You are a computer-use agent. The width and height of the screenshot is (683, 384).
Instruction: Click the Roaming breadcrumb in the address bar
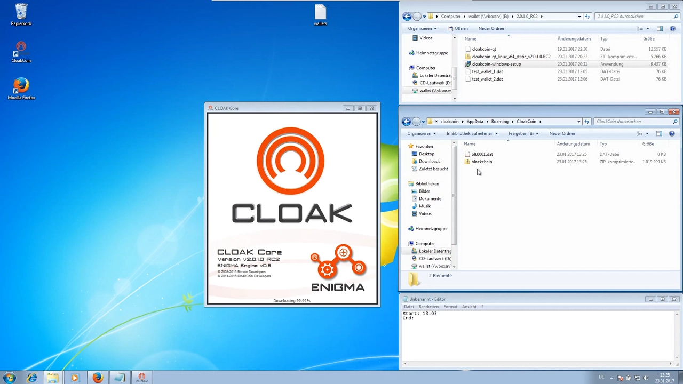pos(499,122)
